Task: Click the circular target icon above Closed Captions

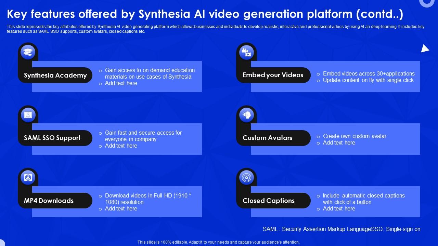Action: pyautogui.click(x=246, y=178)
